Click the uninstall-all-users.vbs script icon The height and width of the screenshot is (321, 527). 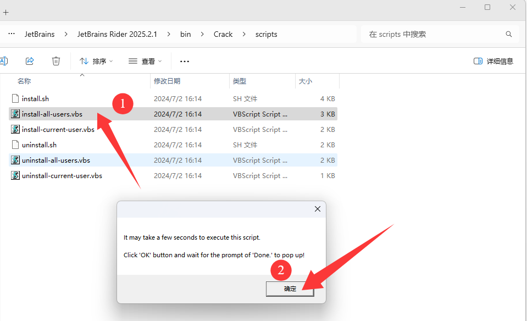coord(15,160)
